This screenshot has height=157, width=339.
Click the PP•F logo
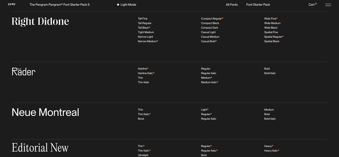pyautogui.click(x=12, y=5)
